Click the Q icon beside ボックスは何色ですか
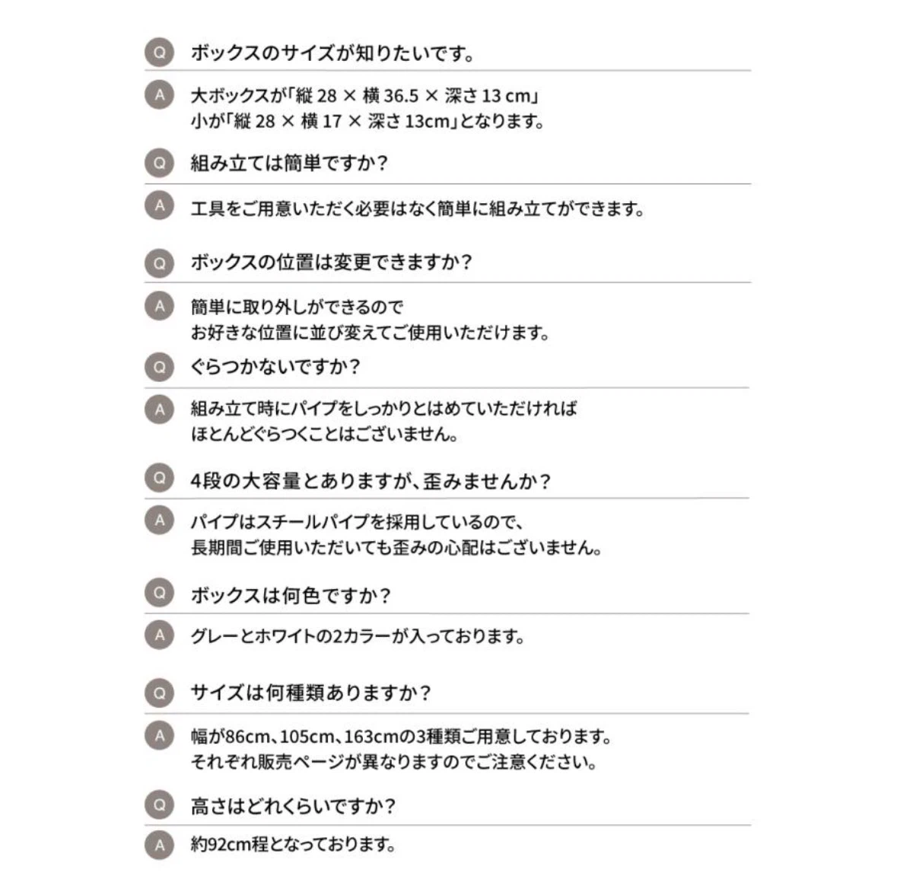This screenshot has width=897, height=882. coord(159,593)
